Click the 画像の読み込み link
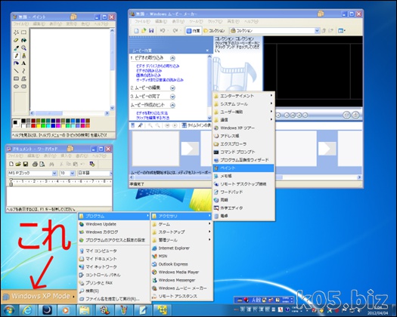Image resolution: width=397 pixels, height=317 pixels. (x=148, y=75)
